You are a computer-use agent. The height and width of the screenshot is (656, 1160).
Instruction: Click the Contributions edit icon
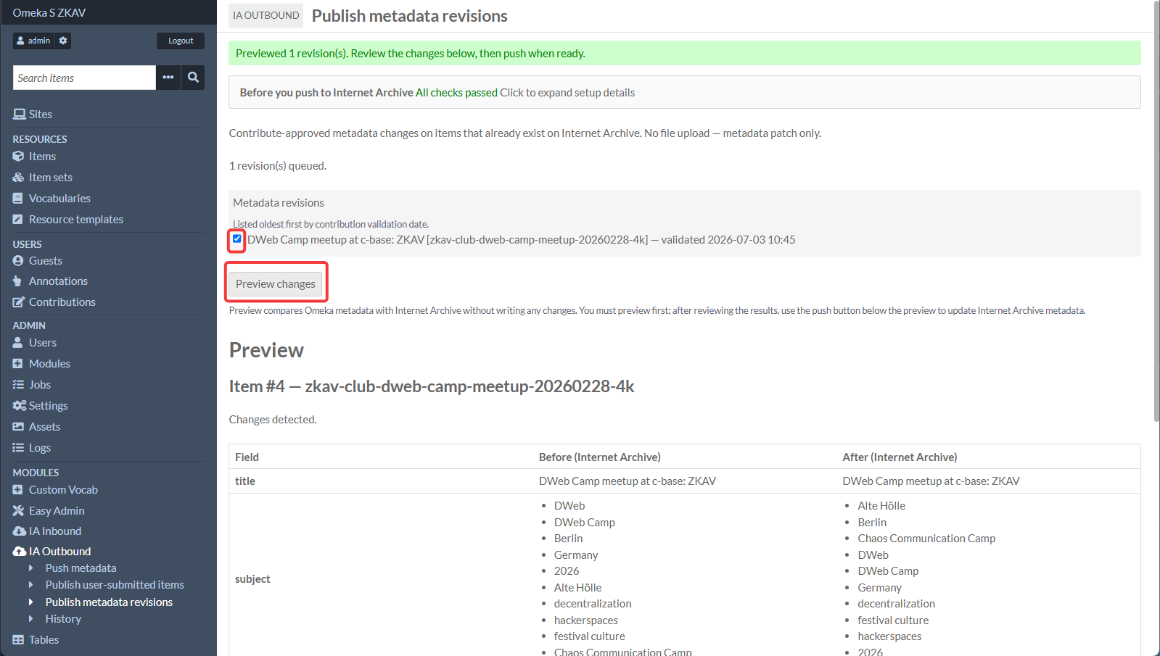point(19,302)
